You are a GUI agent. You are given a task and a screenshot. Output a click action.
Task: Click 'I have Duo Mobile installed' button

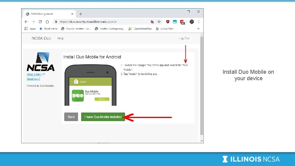[x=103, y=117]
